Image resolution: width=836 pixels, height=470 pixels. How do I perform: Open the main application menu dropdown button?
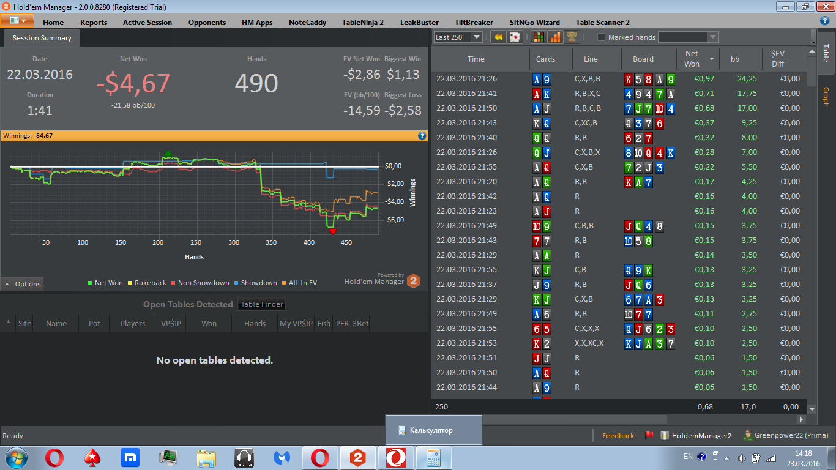tap(17, 20)
